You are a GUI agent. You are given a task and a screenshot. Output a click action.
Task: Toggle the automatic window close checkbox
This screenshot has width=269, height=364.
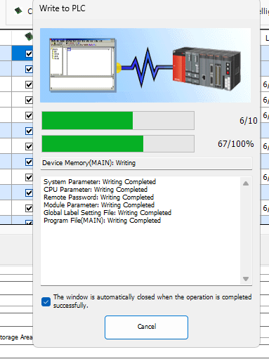click(x=46, y=301)
